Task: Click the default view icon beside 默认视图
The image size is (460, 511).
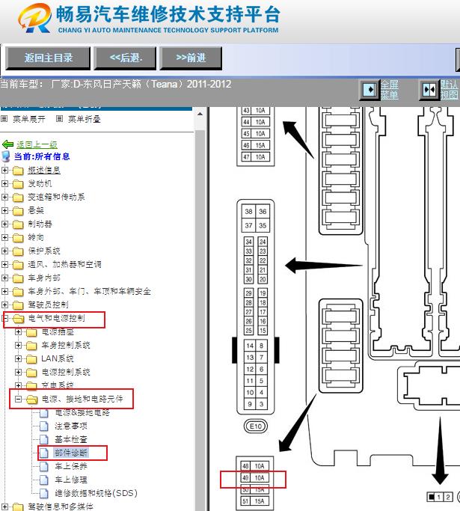Action: point(429,90)
